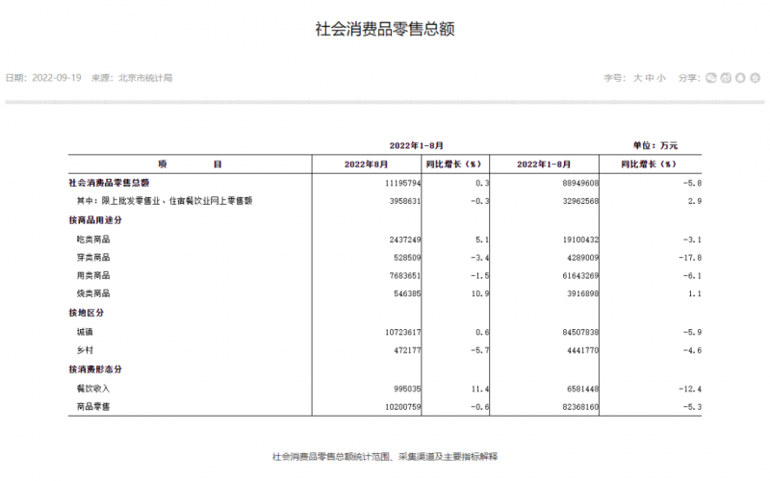770x481 pixels.
Task: Click the row label 城镇
Action: coord(85,332)
